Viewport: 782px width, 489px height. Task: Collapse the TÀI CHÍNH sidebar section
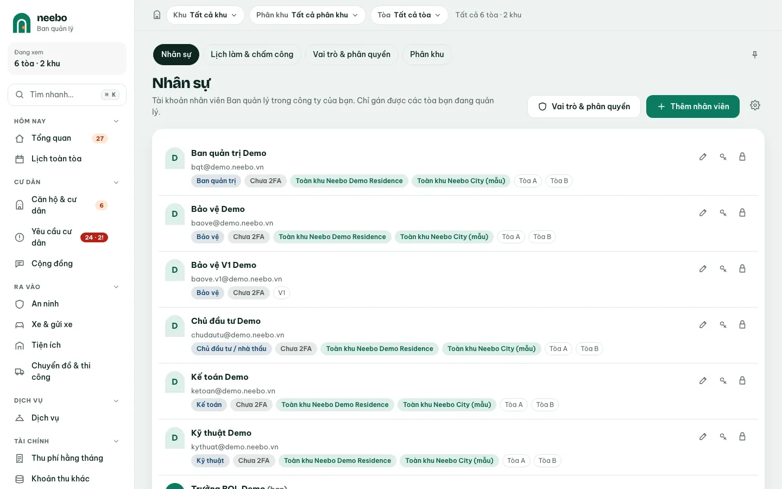tap(116, 441)
